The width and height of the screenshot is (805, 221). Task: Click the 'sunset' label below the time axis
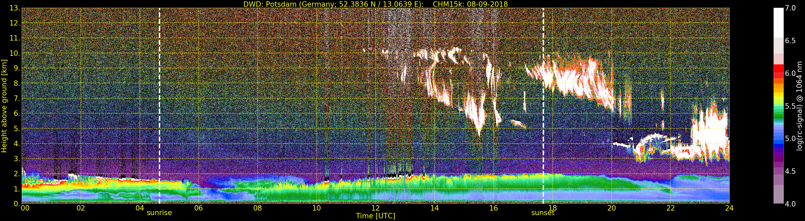[x=543, y=213]
